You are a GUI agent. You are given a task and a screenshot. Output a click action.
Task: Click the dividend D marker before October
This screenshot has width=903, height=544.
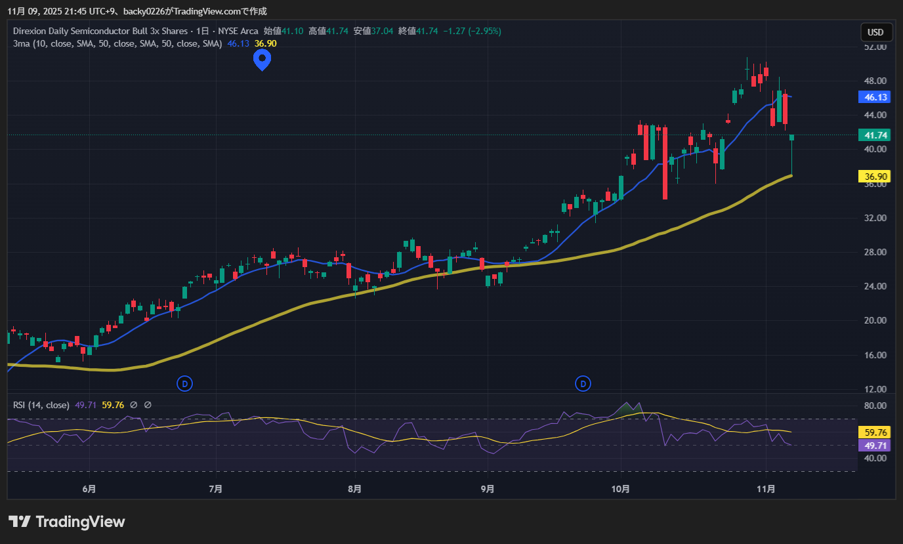[x=583, y=383]
